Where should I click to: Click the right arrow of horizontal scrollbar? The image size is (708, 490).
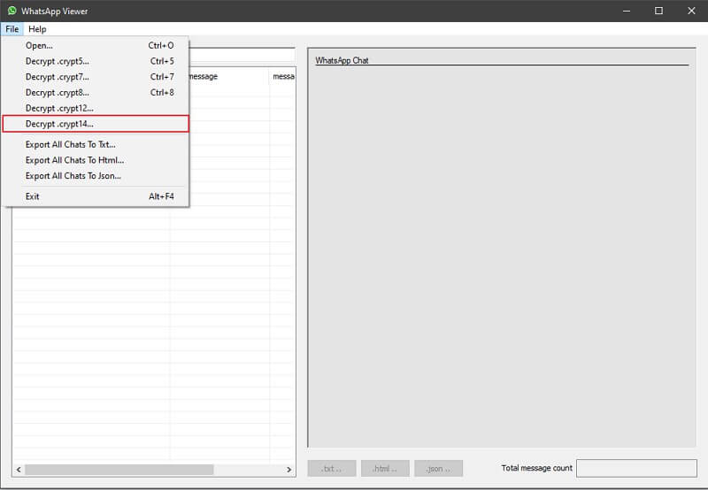coord(289,470)
